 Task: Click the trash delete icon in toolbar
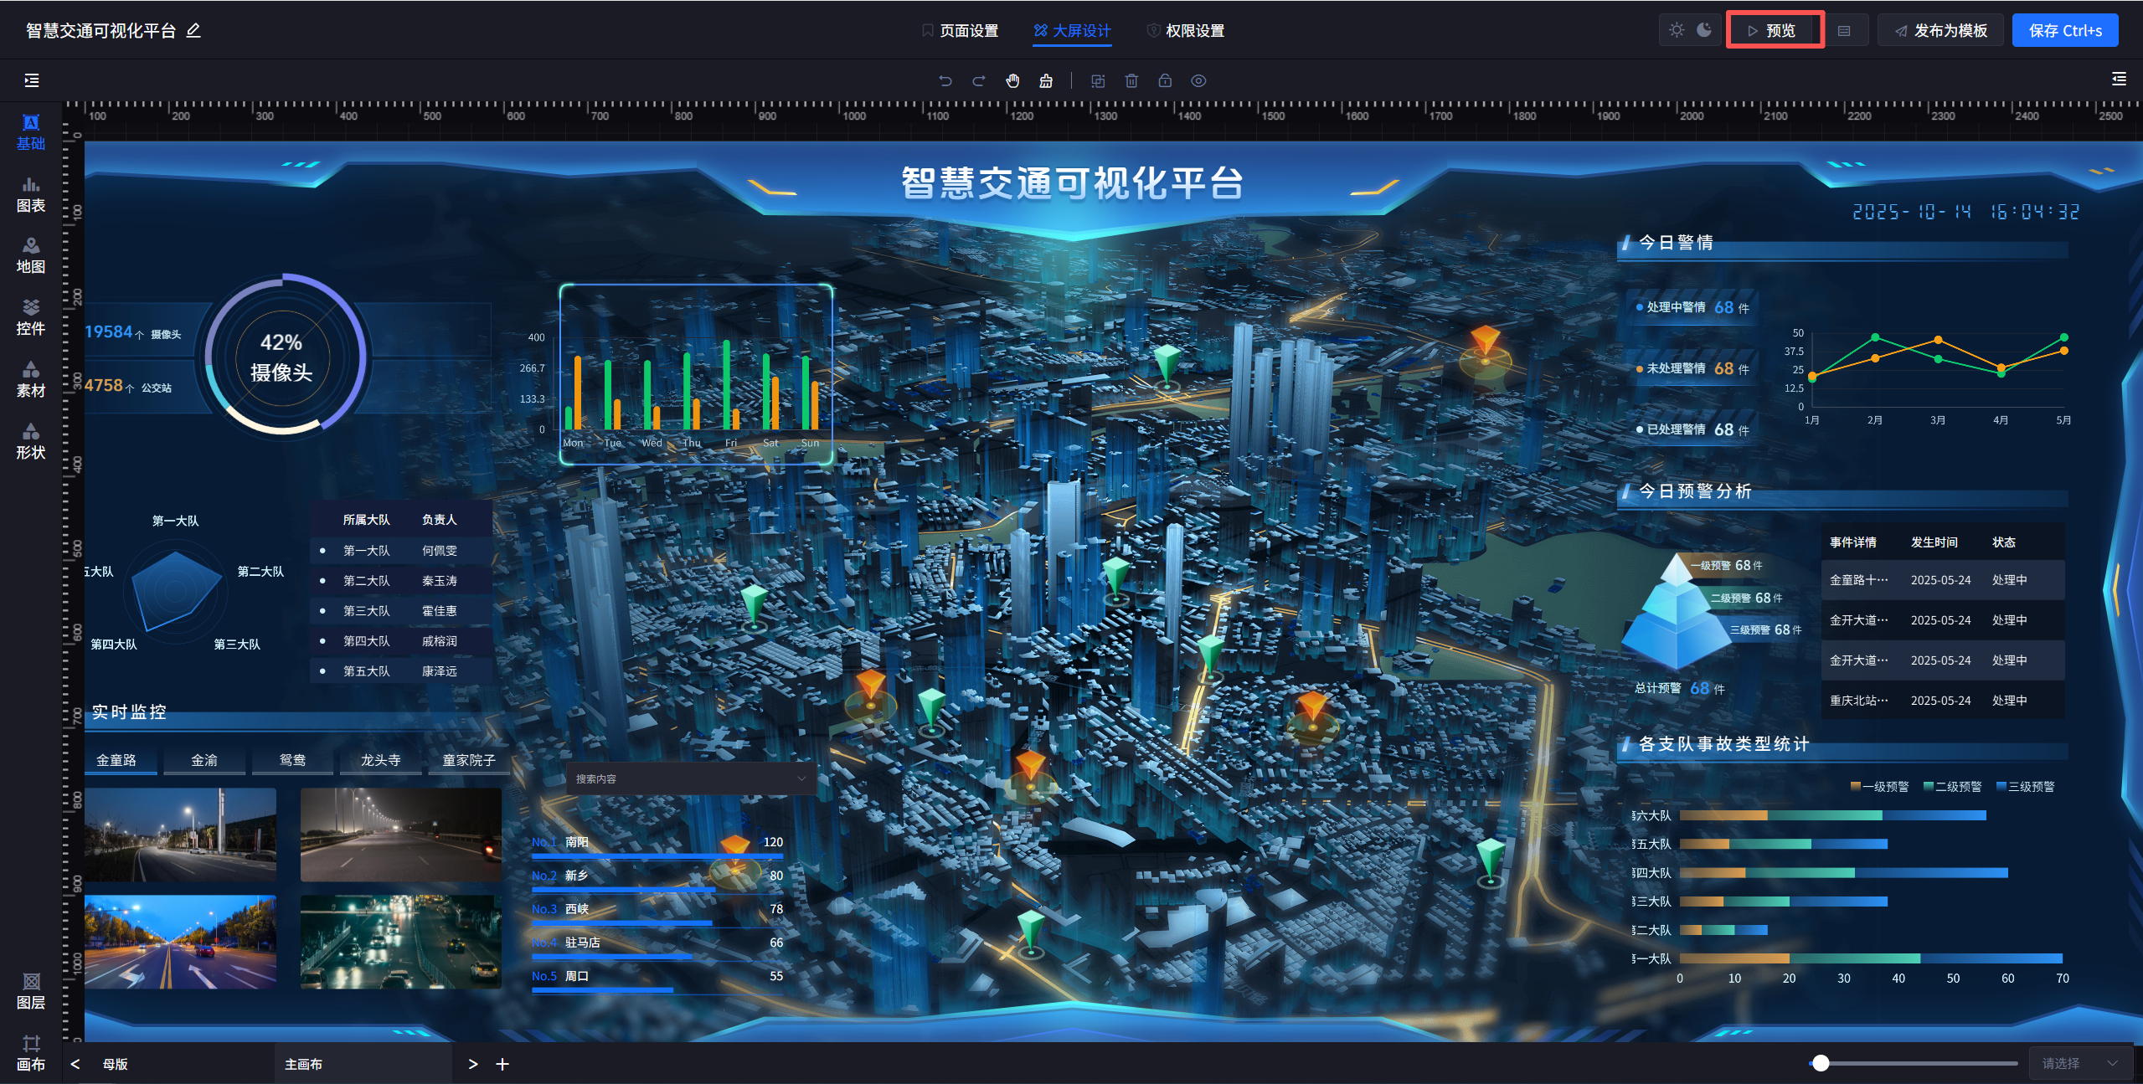tap(1131, 81)
